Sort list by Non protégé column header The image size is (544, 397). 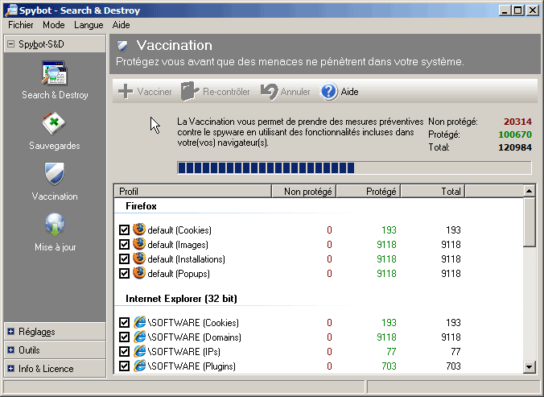[303, 191]
